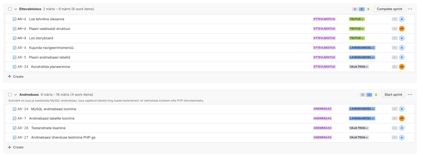Click assignee avatar on AR-2 row

click(x=401, y=29)
